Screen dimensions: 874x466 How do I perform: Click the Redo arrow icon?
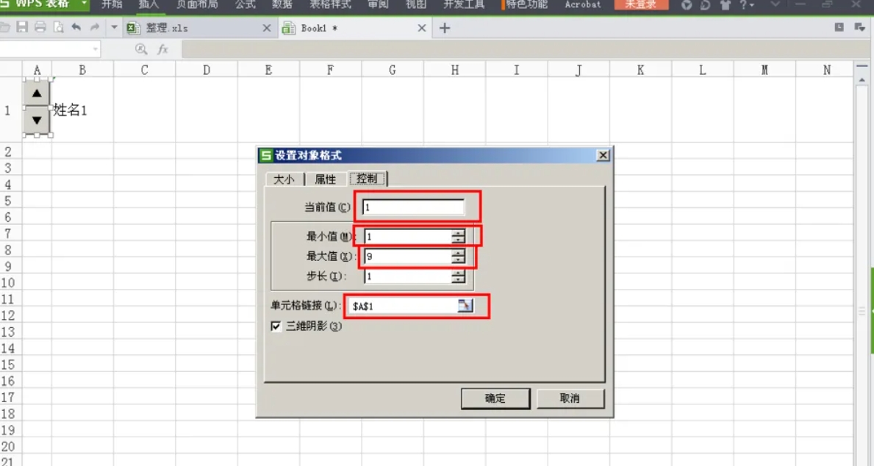tap(93, 26)
